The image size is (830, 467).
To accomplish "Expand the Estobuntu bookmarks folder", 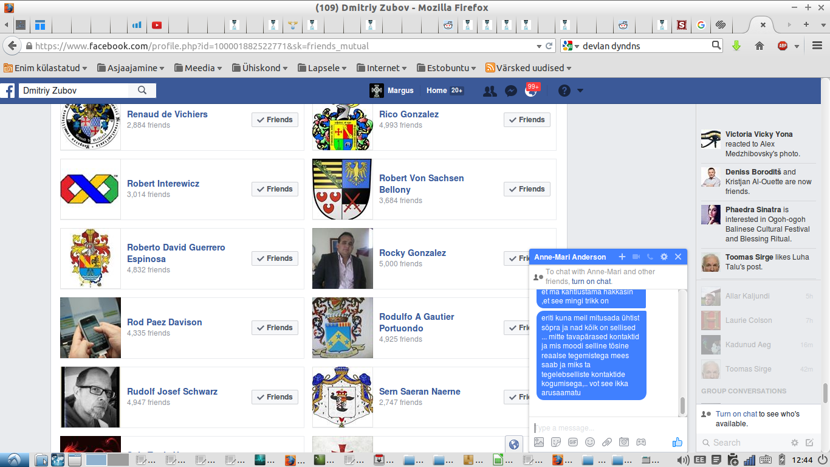I will click(x=446, y=68).
